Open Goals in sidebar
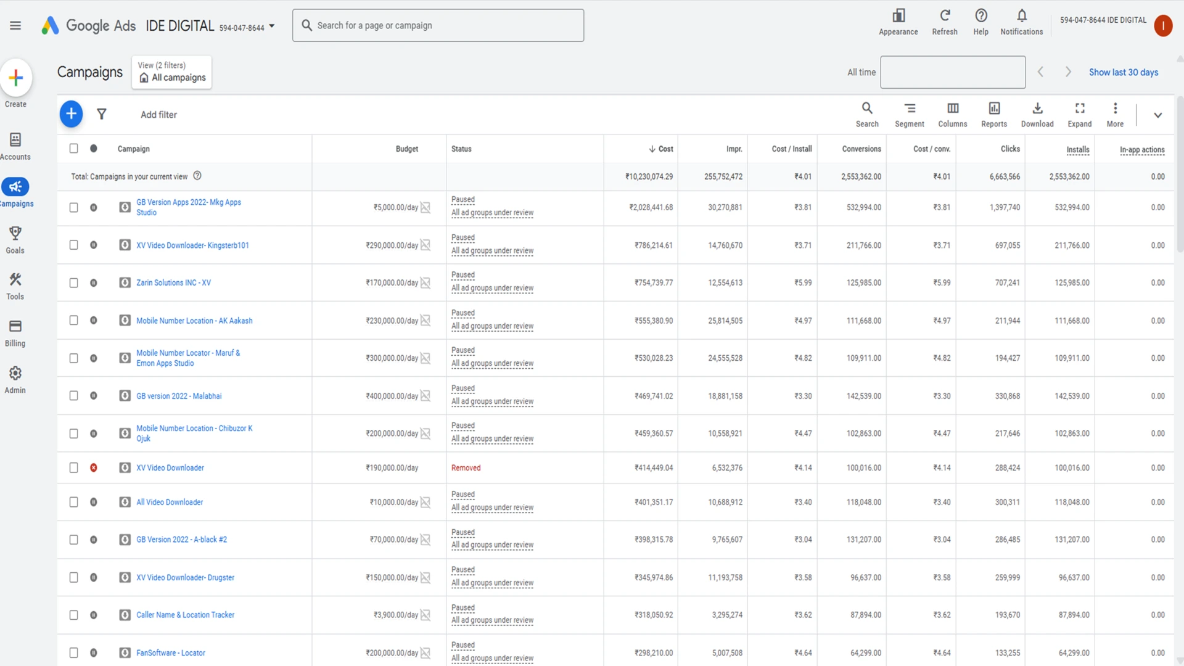Viewport: 1184px width, 666px height. (x=15, y=240)
